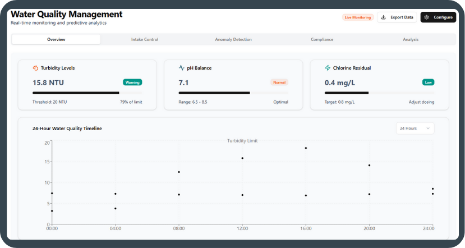Screen dimensions: 465x248
Task: Click the Turbidity Levels droplet icon
Action: (35, 68)
